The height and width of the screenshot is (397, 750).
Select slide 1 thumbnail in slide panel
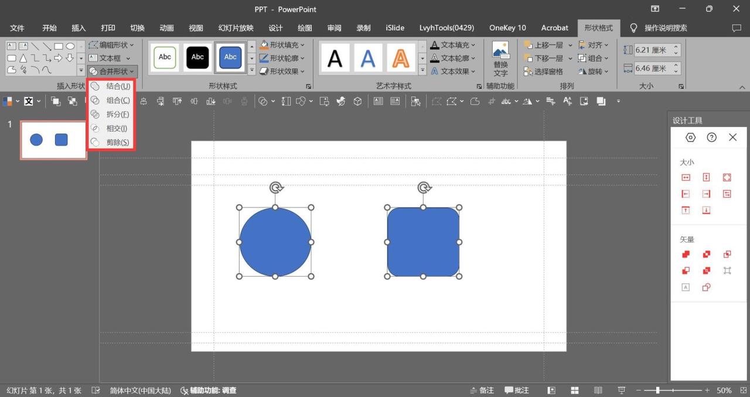(53, 140)
